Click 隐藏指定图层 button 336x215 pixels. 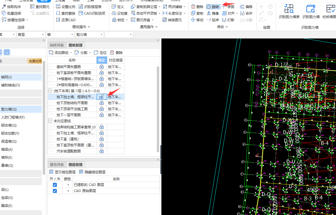pos(92,172)
